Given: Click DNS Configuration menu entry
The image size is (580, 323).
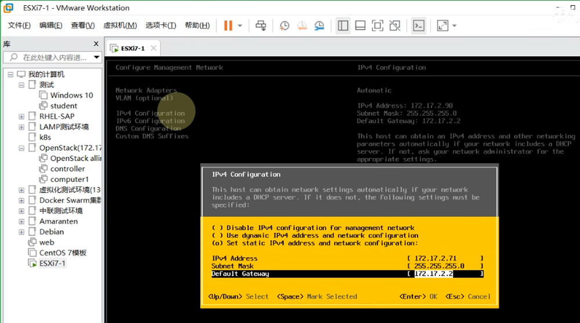Looking at the screenshot, I should [x=148, y=129].
